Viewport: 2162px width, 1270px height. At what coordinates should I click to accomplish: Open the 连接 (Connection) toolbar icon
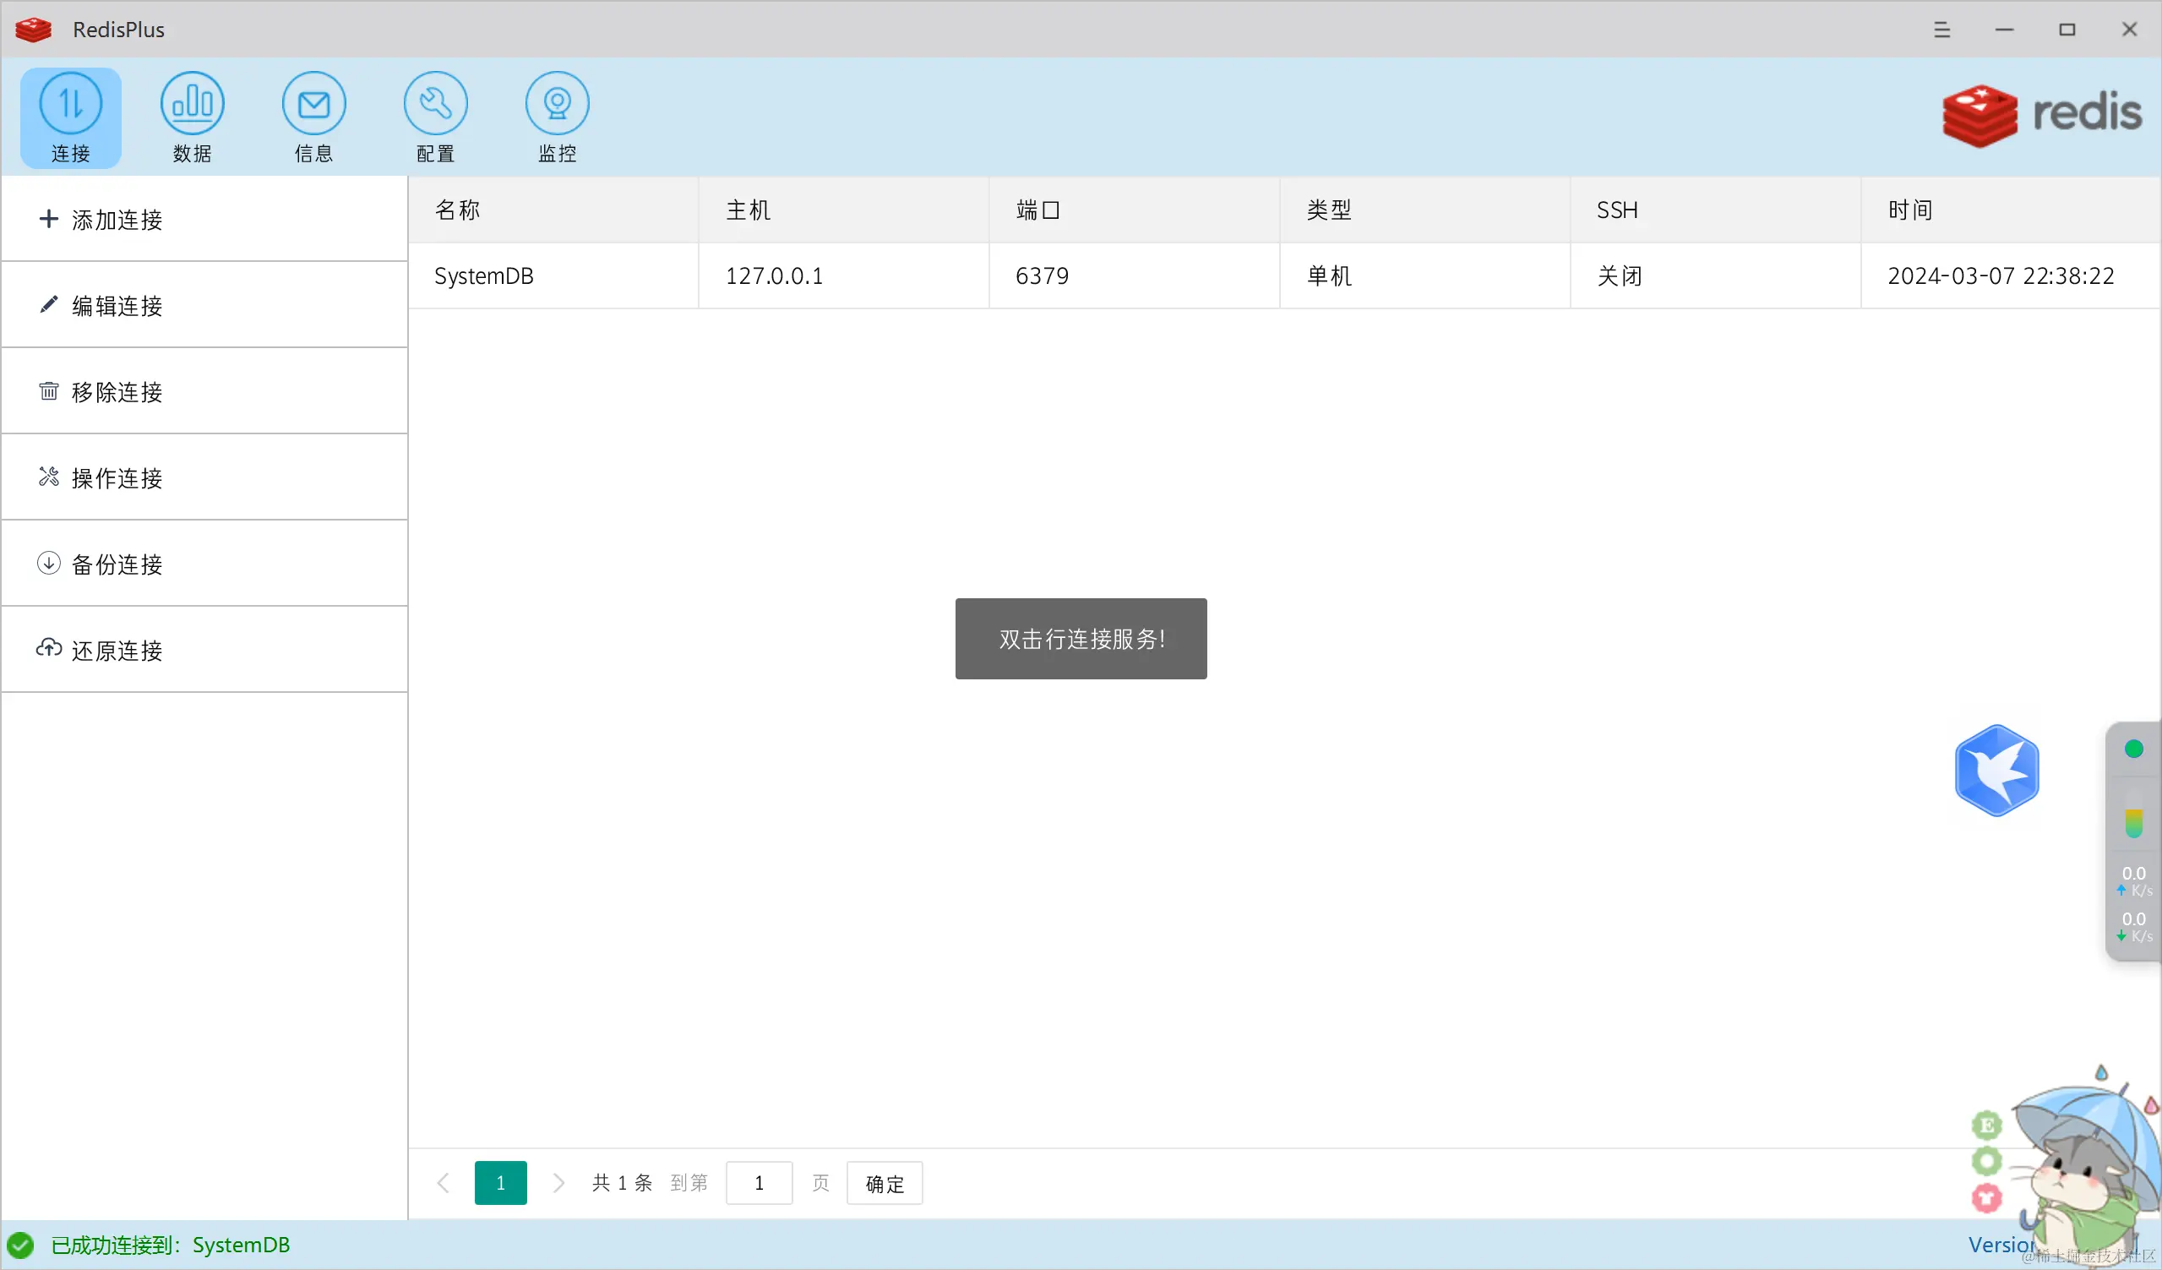[70, 117]
